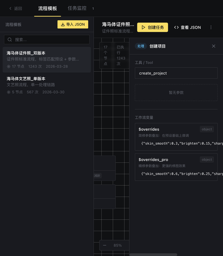Click the create_project tool field

(x=176, y=73)
